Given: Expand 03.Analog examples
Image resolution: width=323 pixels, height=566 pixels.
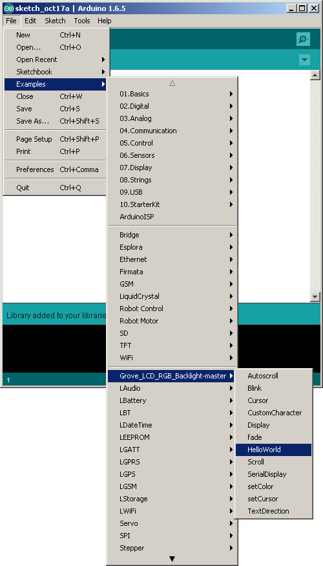Looking at the screenshot, I should tap(172, 118).
